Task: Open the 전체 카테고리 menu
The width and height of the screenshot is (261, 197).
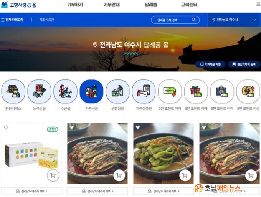Action: pyautogui.click(x=12, y=20)
